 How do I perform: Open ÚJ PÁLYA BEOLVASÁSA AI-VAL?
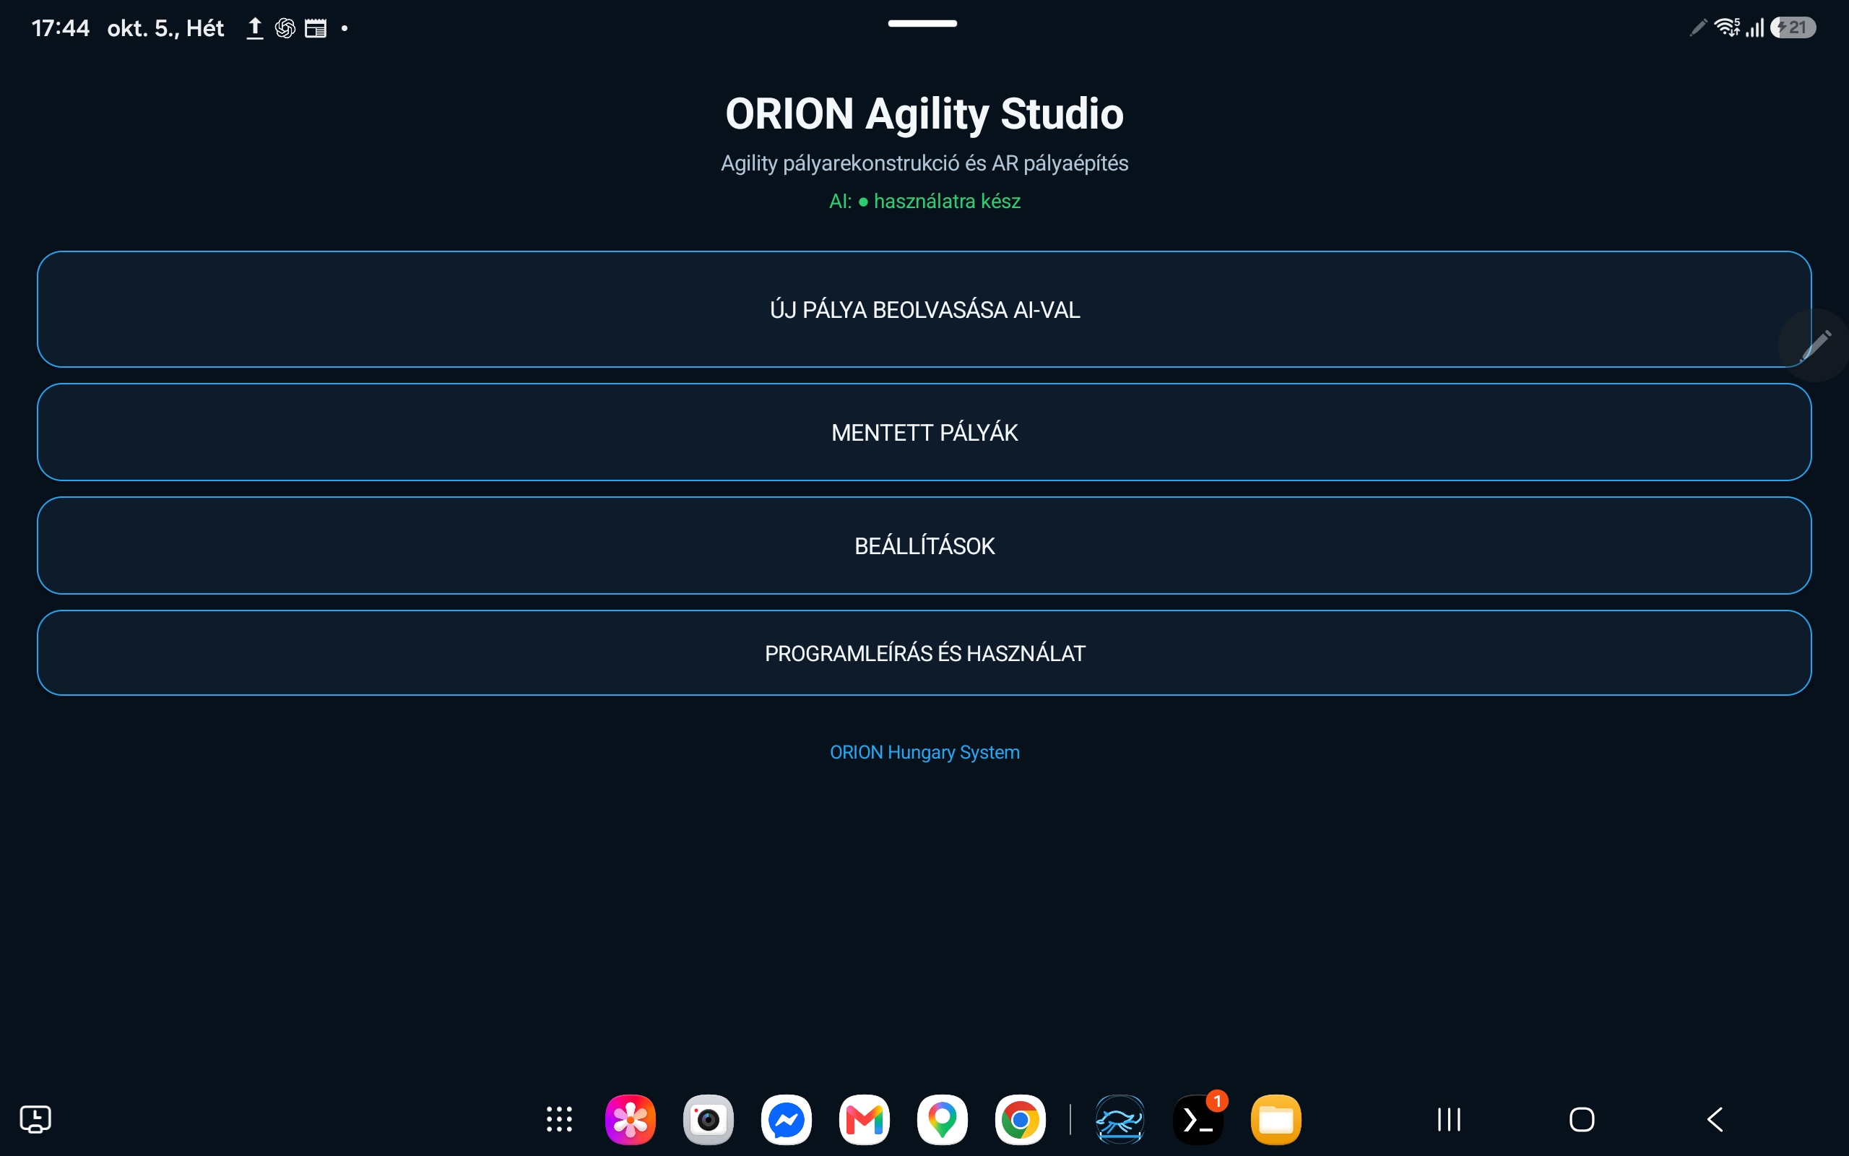[924, 309]
